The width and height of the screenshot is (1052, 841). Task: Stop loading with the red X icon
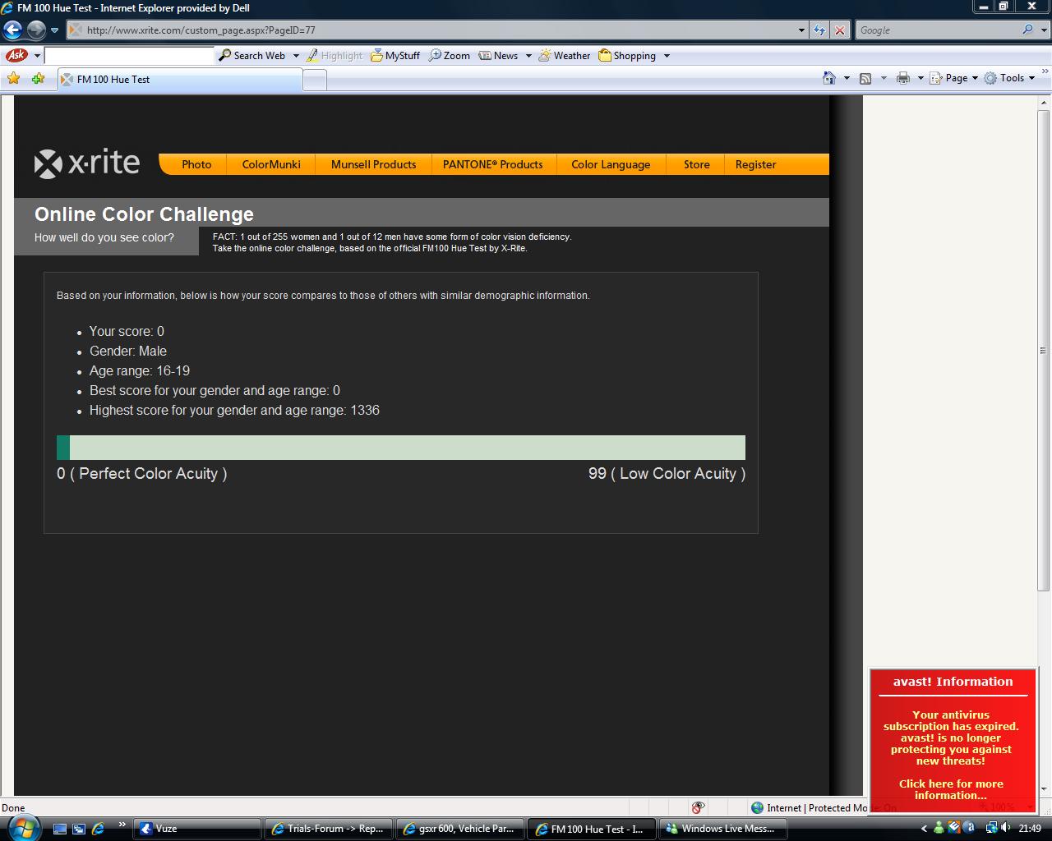[x=839, y=30]
